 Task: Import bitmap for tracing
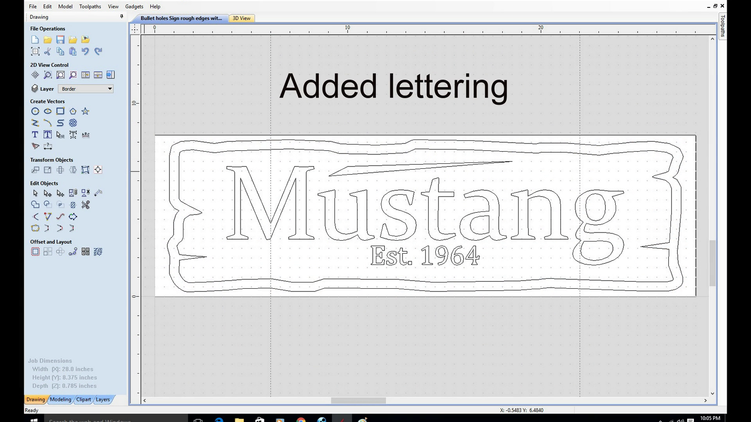(x=85, y=39)
